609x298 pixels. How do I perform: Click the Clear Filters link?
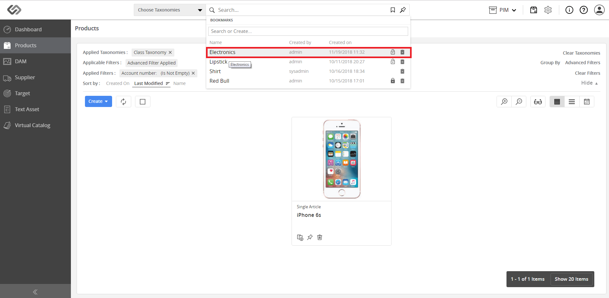(588, 73)
